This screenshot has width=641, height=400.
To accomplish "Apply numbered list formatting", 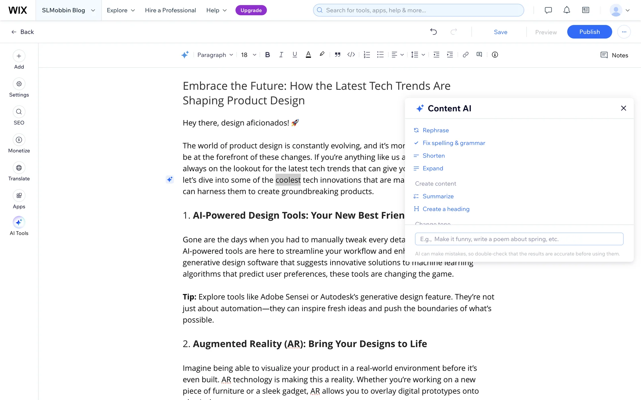I will (x=367, y=55).
